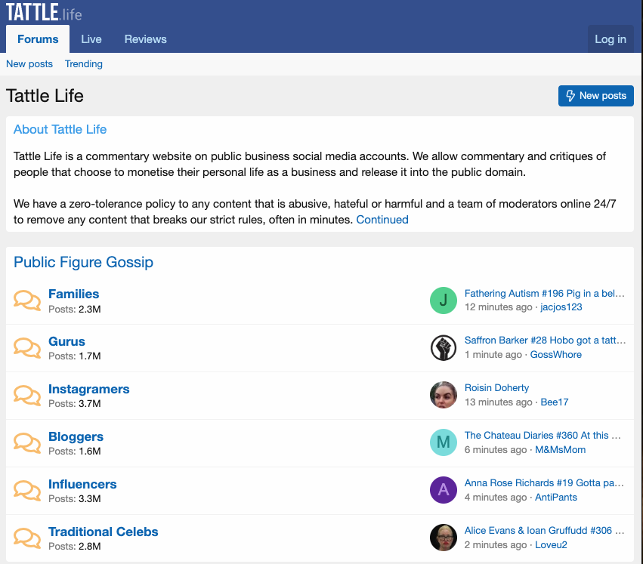Image resolution: width=643 pixels, height=564 pixels.
Task: Click the Bee17 user avatar photo
Action: pyautogui.click(x=444, y=395)
